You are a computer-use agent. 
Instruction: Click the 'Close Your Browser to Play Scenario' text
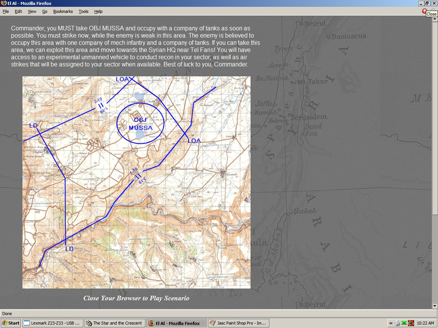136,298
